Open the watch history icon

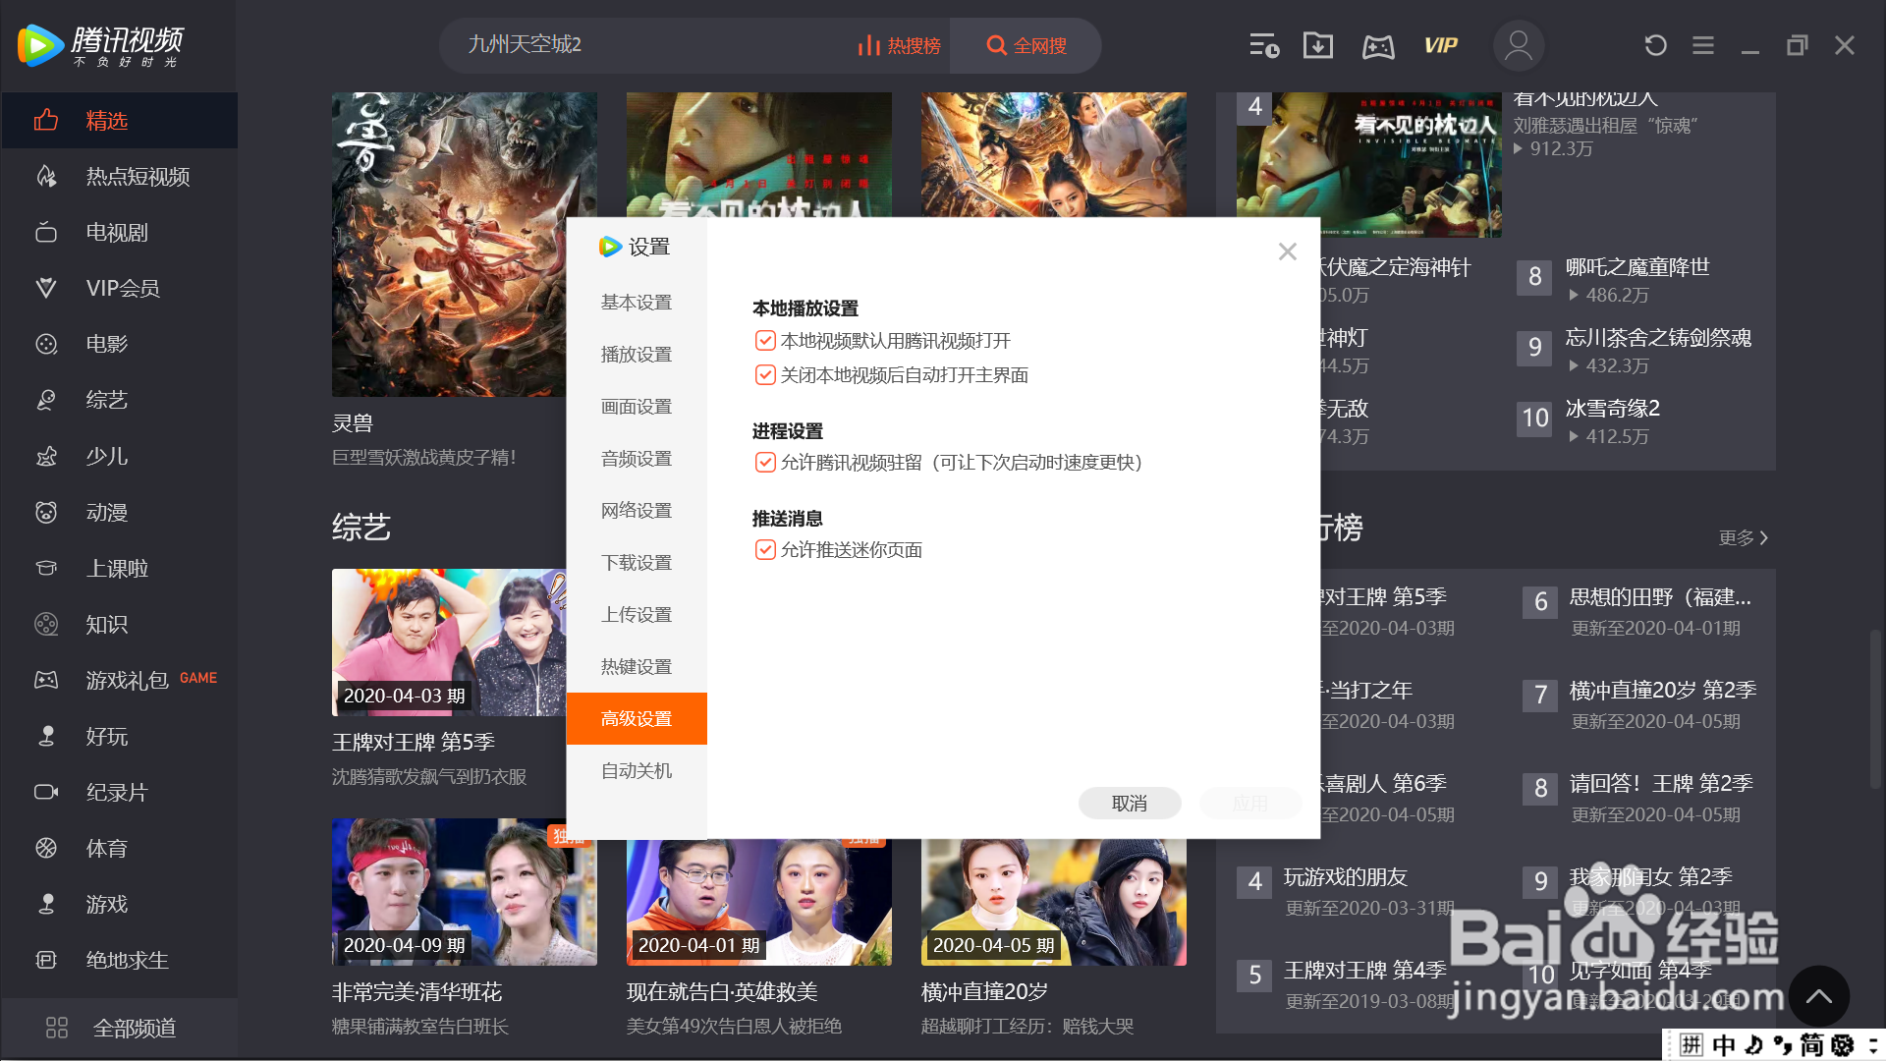1263,45
